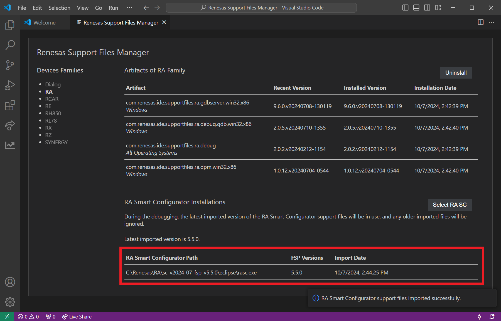The width and height of the screenshot is (501, 321).
Task: Open the Live Share activity bar icon
Action: [x=10, y=125]
